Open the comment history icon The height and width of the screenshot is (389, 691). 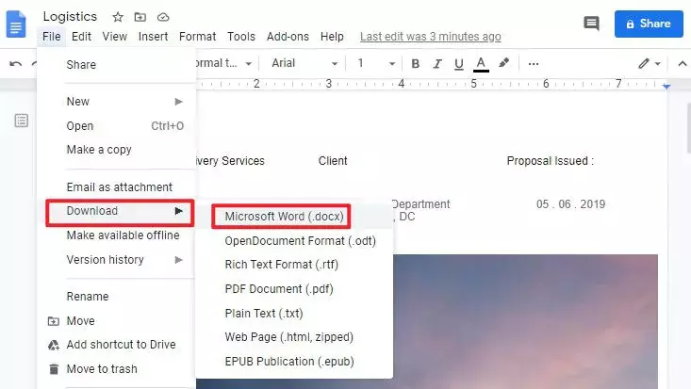tap(591, 24)
